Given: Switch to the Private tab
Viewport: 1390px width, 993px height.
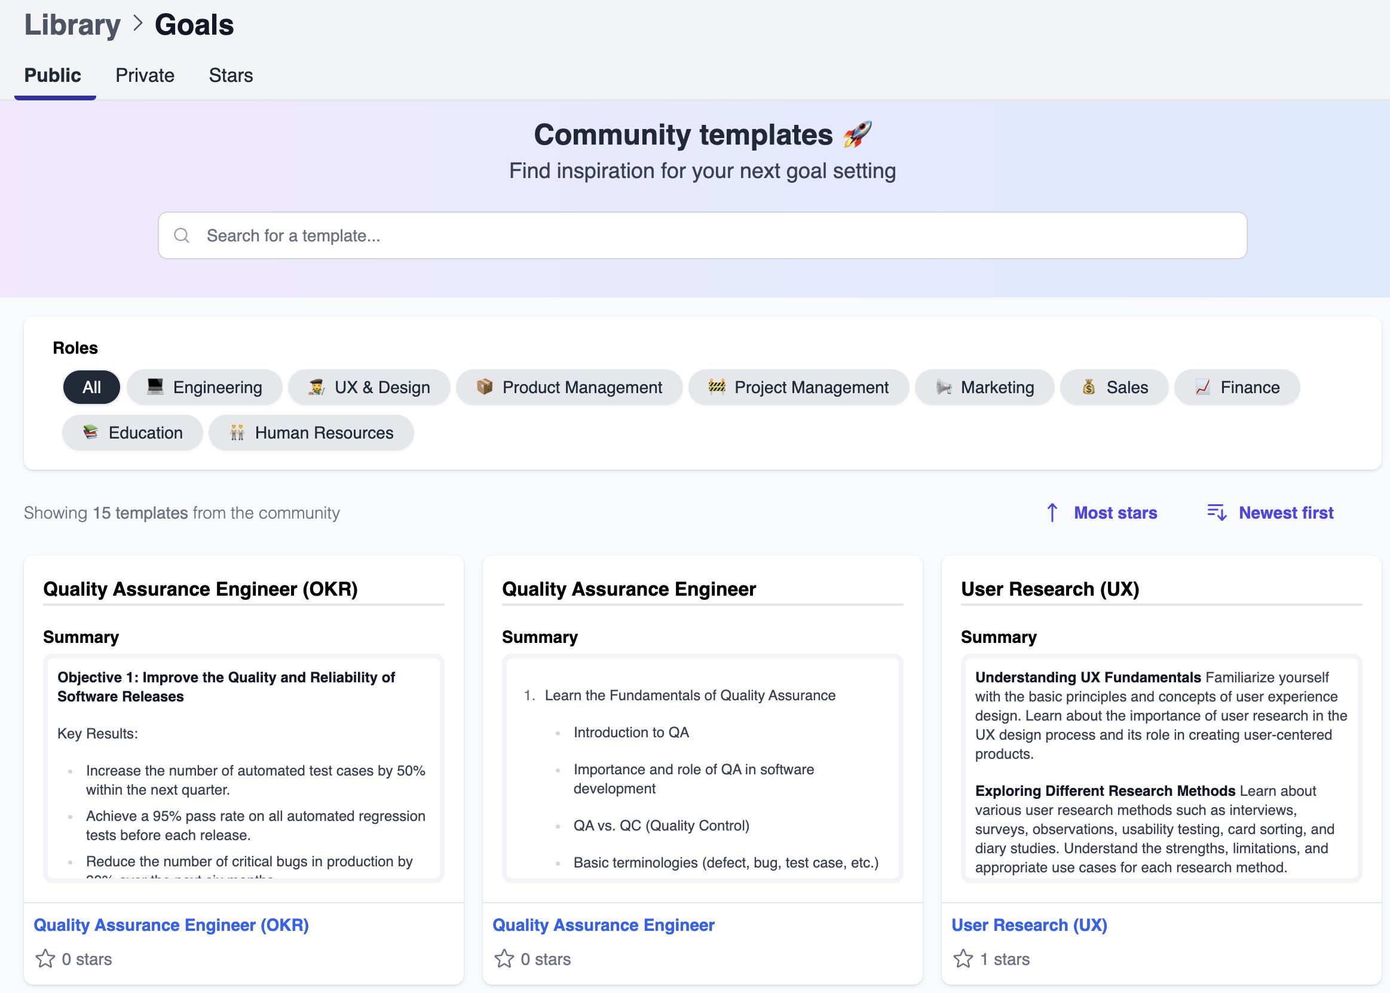Looking at the screenshot, I should click(145, 75).
